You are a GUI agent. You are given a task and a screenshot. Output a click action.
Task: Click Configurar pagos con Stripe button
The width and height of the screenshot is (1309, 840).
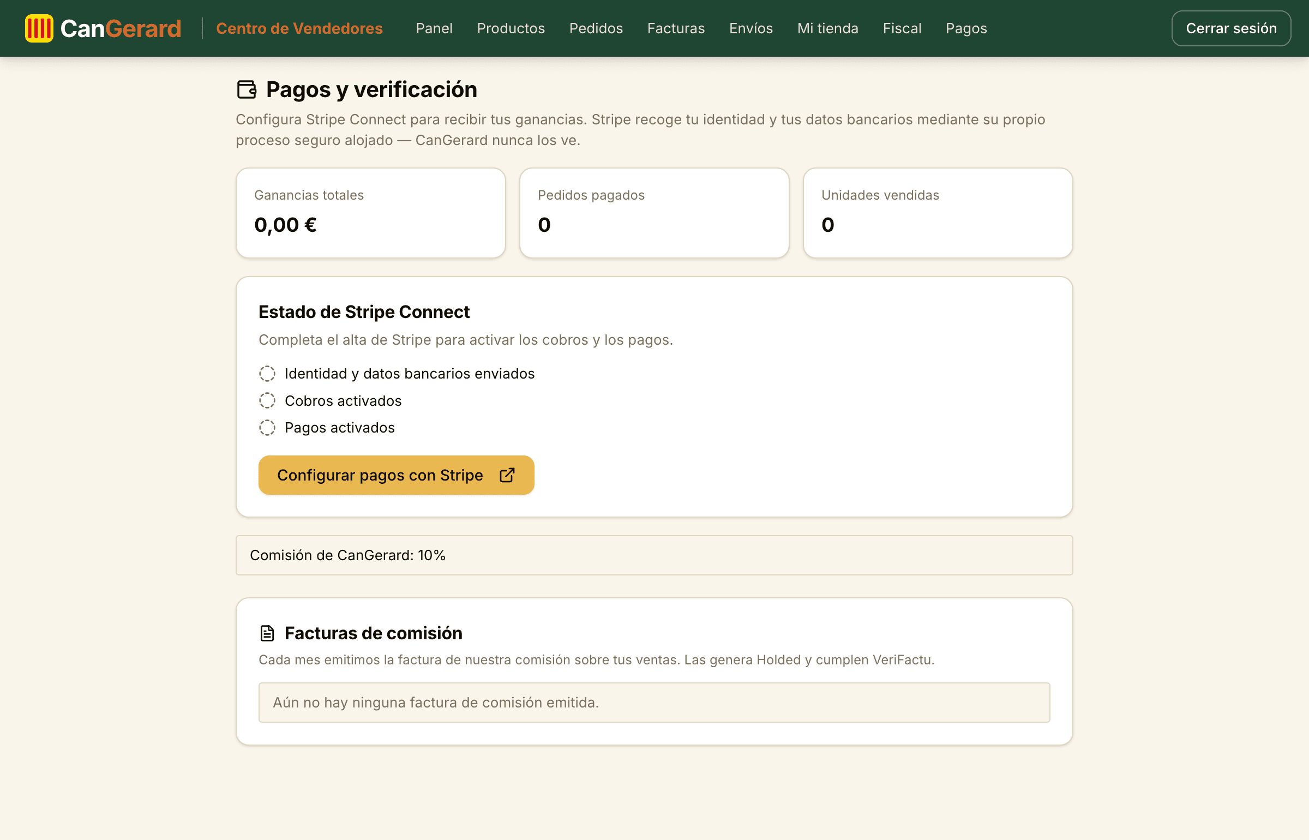397,475
